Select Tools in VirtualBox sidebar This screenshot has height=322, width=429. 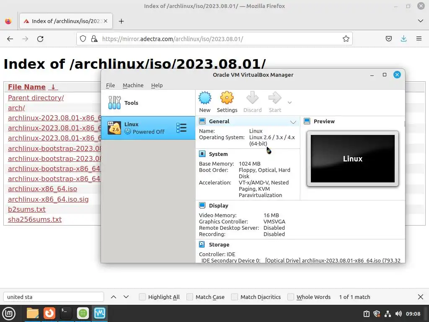coord(148,103)
